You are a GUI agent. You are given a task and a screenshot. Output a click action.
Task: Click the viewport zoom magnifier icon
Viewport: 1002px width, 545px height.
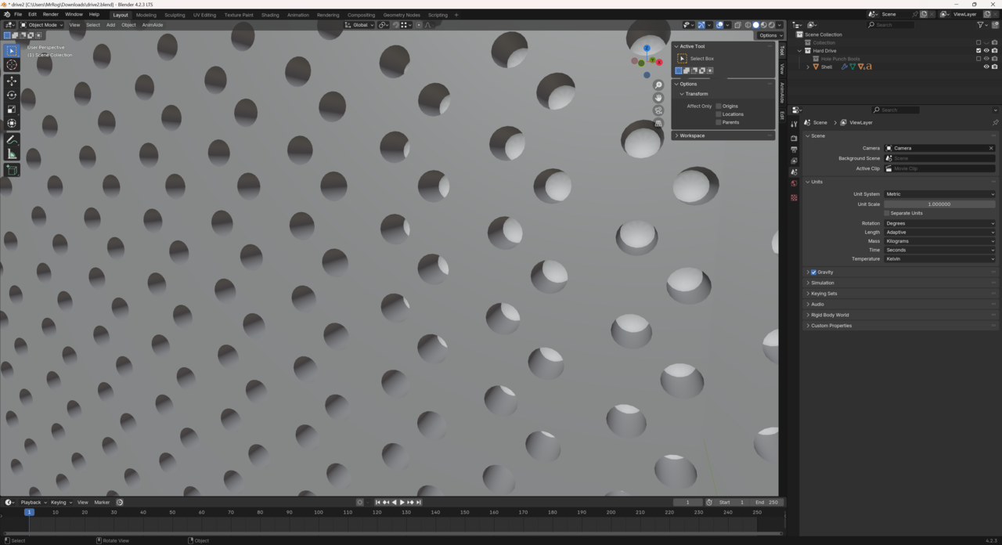tap(658, 85)
